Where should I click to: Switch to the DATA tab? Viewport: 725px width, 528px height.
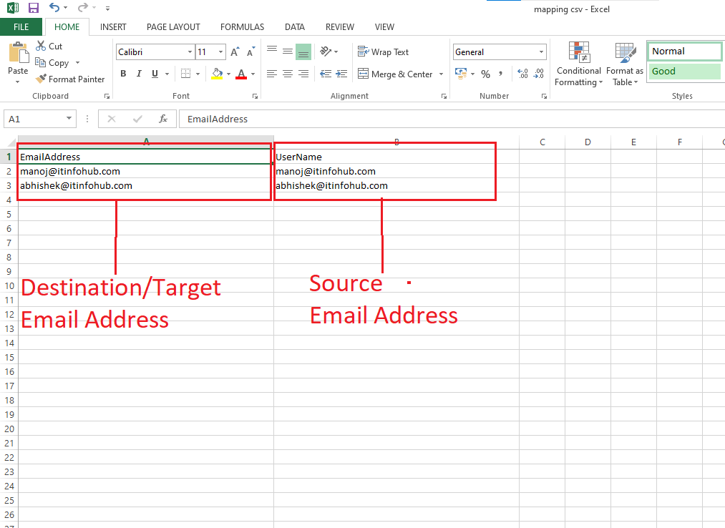295,26
